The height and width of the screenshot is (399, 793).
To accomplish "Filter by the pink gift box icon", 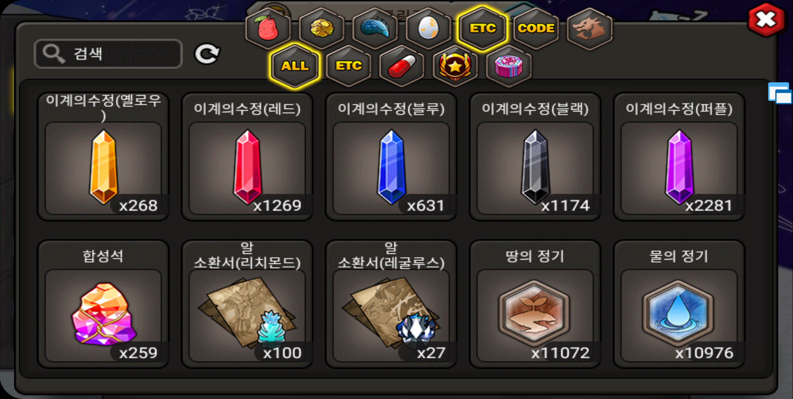I will coord(509,66).
